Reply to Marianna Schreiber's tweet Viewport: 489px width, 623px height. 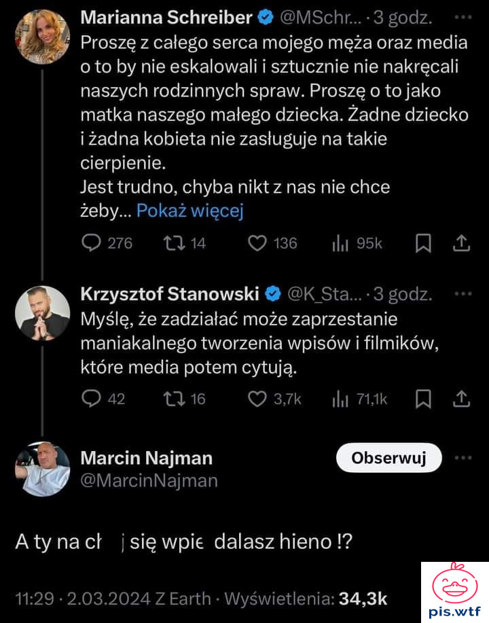(92, 243)
